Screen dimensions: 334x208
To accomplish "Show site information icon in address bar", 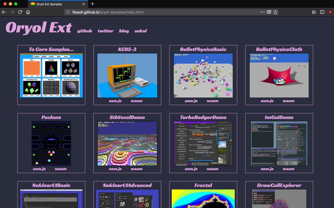I will (x=68, y=12).
